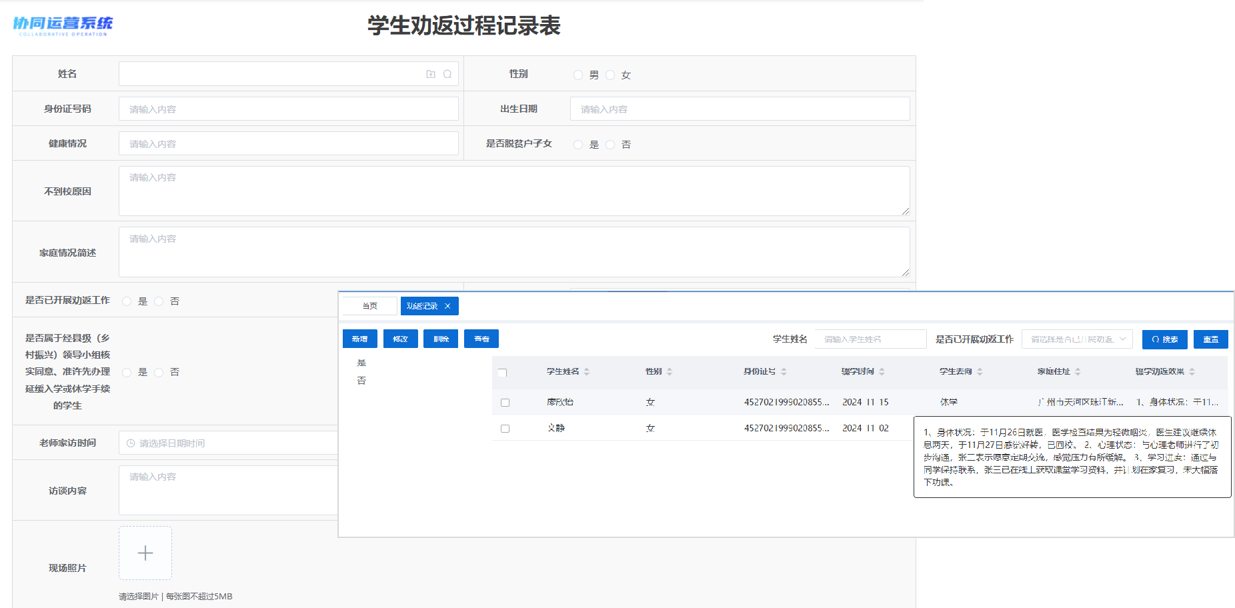Click the clock icon in 老师家访时间 field
Screen dimensions: 1235x608
click(131, 443)
